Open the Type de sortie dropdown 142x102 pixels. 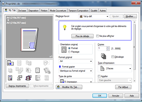(x=76, y=81)
